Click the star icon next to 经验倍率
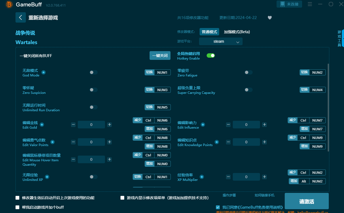 tap(202, 177)
